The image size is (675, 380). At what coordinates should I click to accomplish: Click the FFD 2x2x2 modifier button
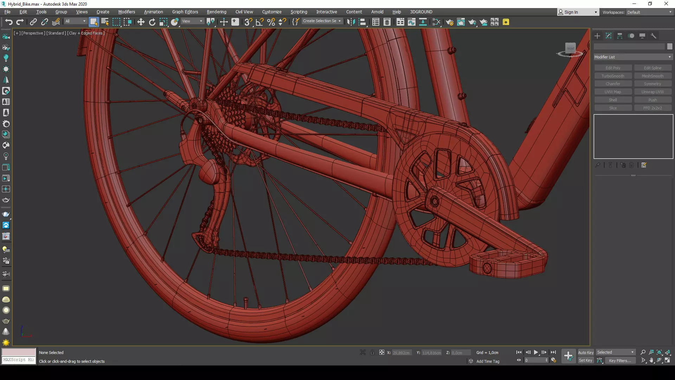(x=652, y=108)
